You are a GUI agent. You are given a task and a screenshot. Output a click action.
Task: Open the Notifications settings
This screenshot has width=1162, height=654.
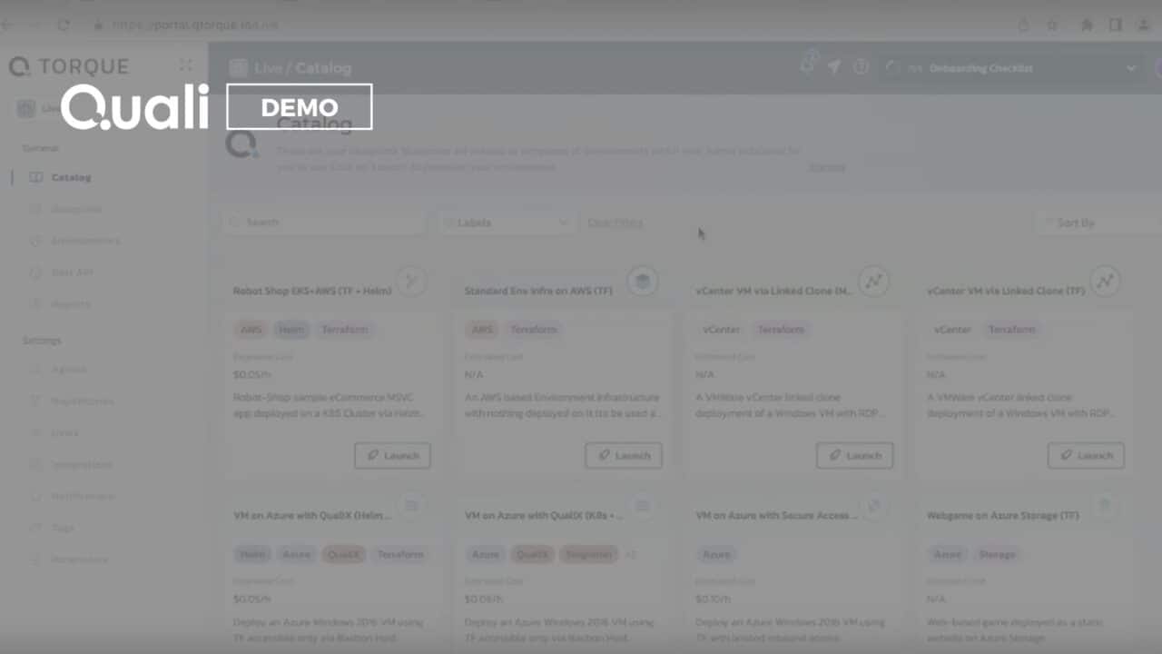pyautogui.click(x=83, y=496)
